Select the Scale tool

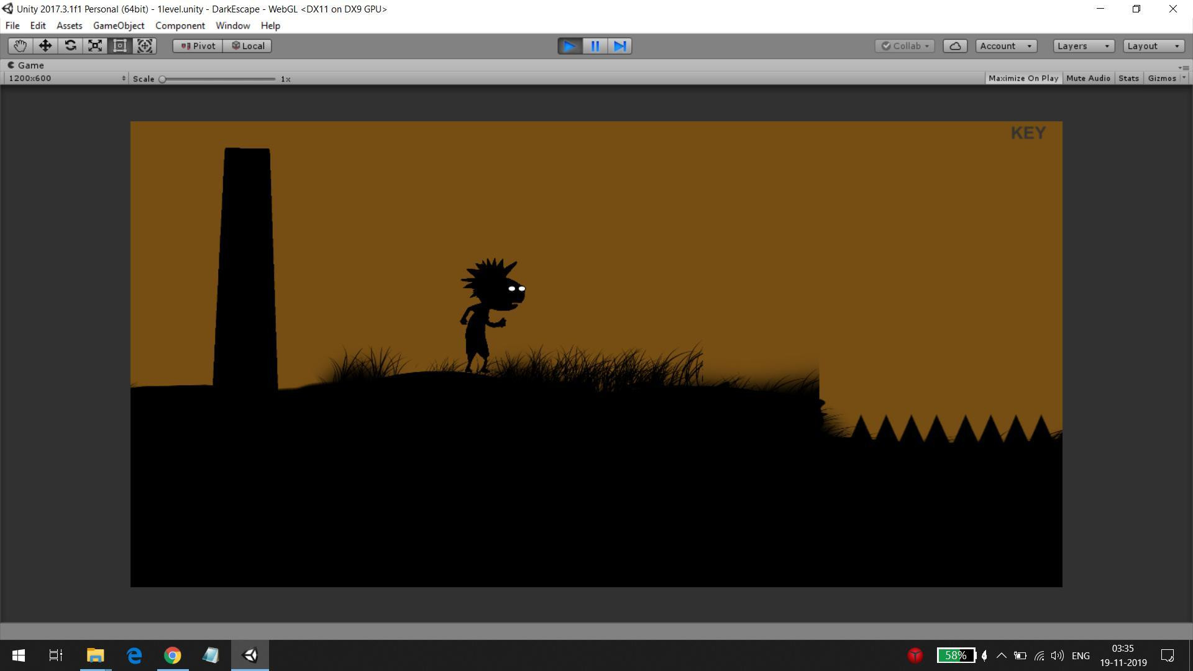point(94,46)
